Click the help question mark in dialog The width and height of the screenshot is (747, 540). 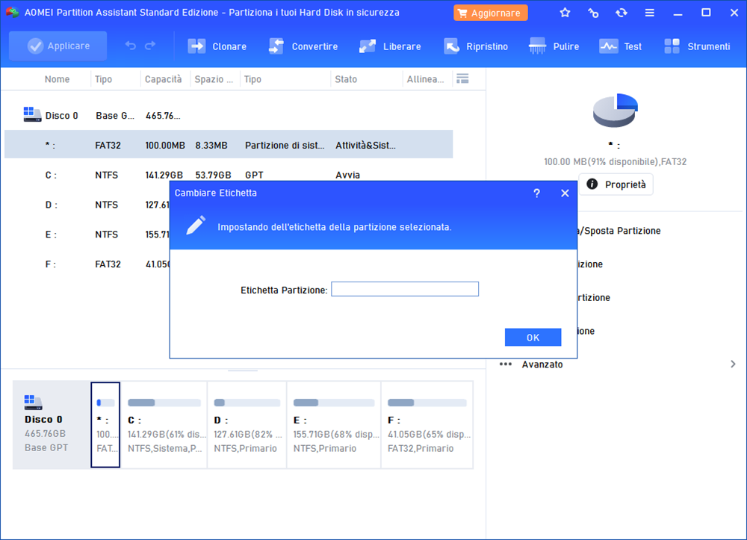537,193
